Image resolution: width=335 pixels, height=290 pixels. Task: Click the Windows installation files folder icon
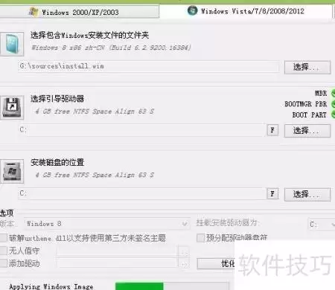coord(12,44)
